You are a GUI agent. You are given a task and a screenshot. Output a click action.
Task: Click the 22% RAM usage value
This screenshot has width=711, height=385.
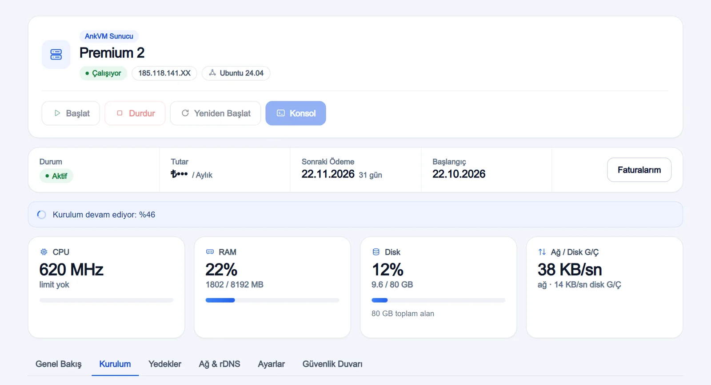click(x=221, y=270)
